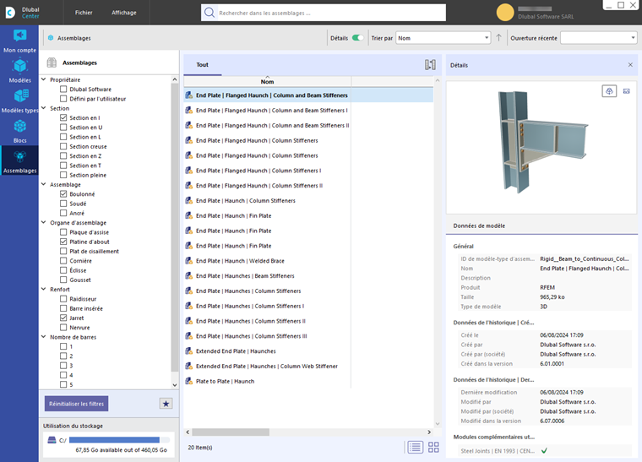Go to Modèles types in sidebar

[19, 101]
